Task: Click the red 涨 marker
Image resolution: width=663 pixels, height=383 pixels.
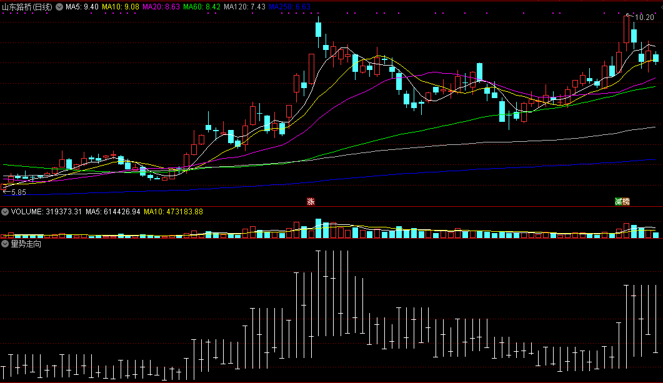Action: coord(311,202)
